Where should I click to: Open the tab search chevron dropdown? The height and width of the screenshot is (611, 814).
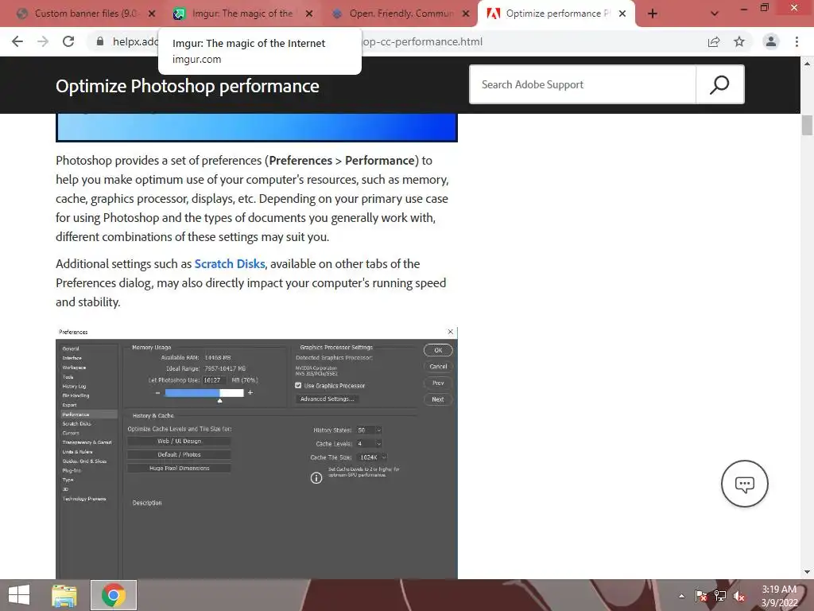tap(715, 14)
